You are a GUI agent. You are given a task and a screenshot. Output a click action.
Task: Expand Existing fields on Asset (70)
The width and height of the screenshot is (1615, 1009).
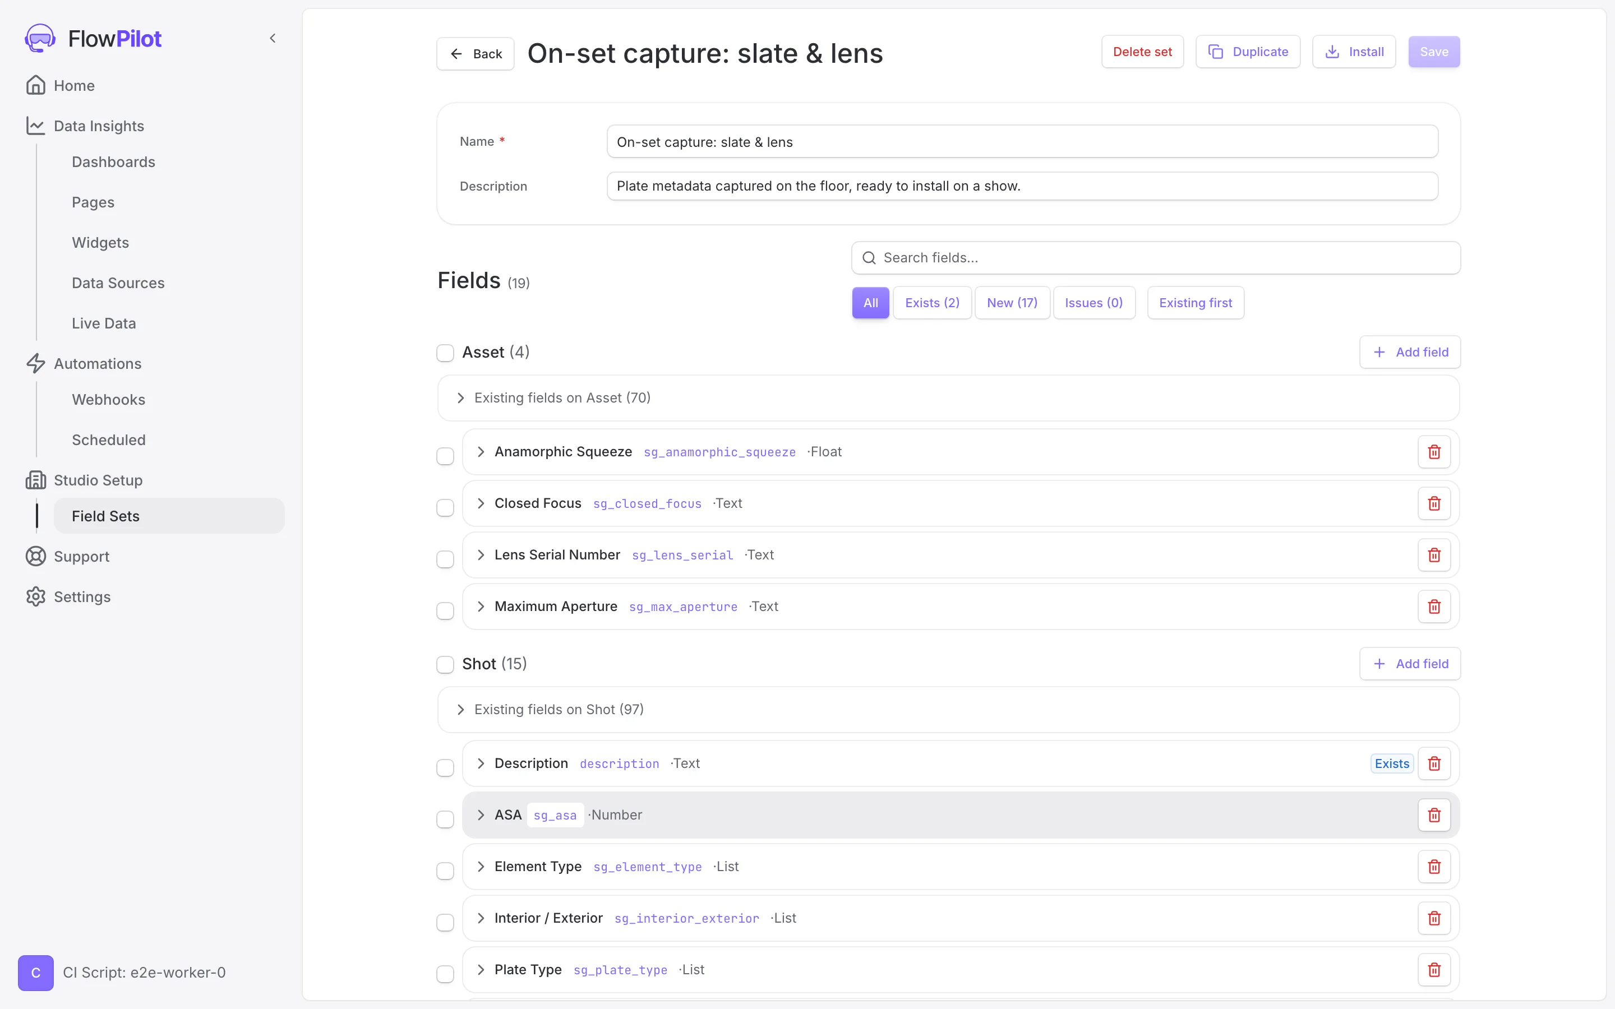click(948, 398)
